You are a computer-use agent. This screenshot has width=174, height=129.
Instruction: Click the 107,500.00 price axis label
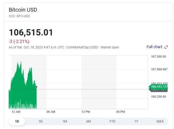[x=158, y=57]
